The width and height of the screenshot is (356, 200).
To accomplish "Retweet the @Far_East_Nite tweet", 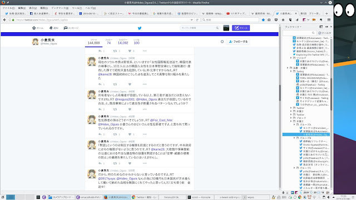I will [x=115, y=134].
